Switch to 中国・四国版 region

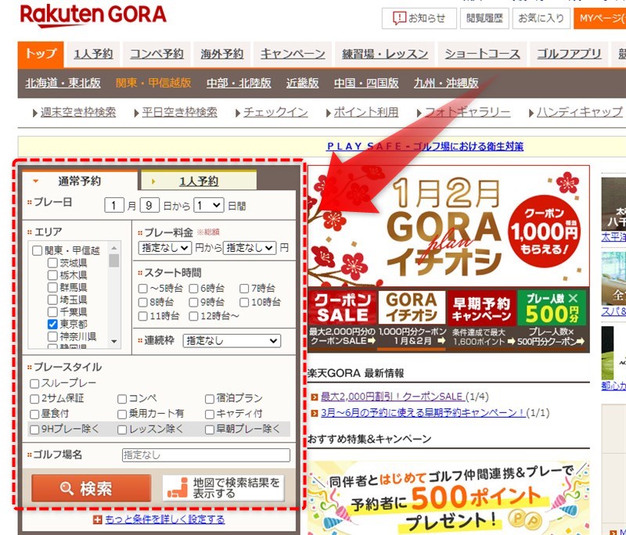[366, 83]
